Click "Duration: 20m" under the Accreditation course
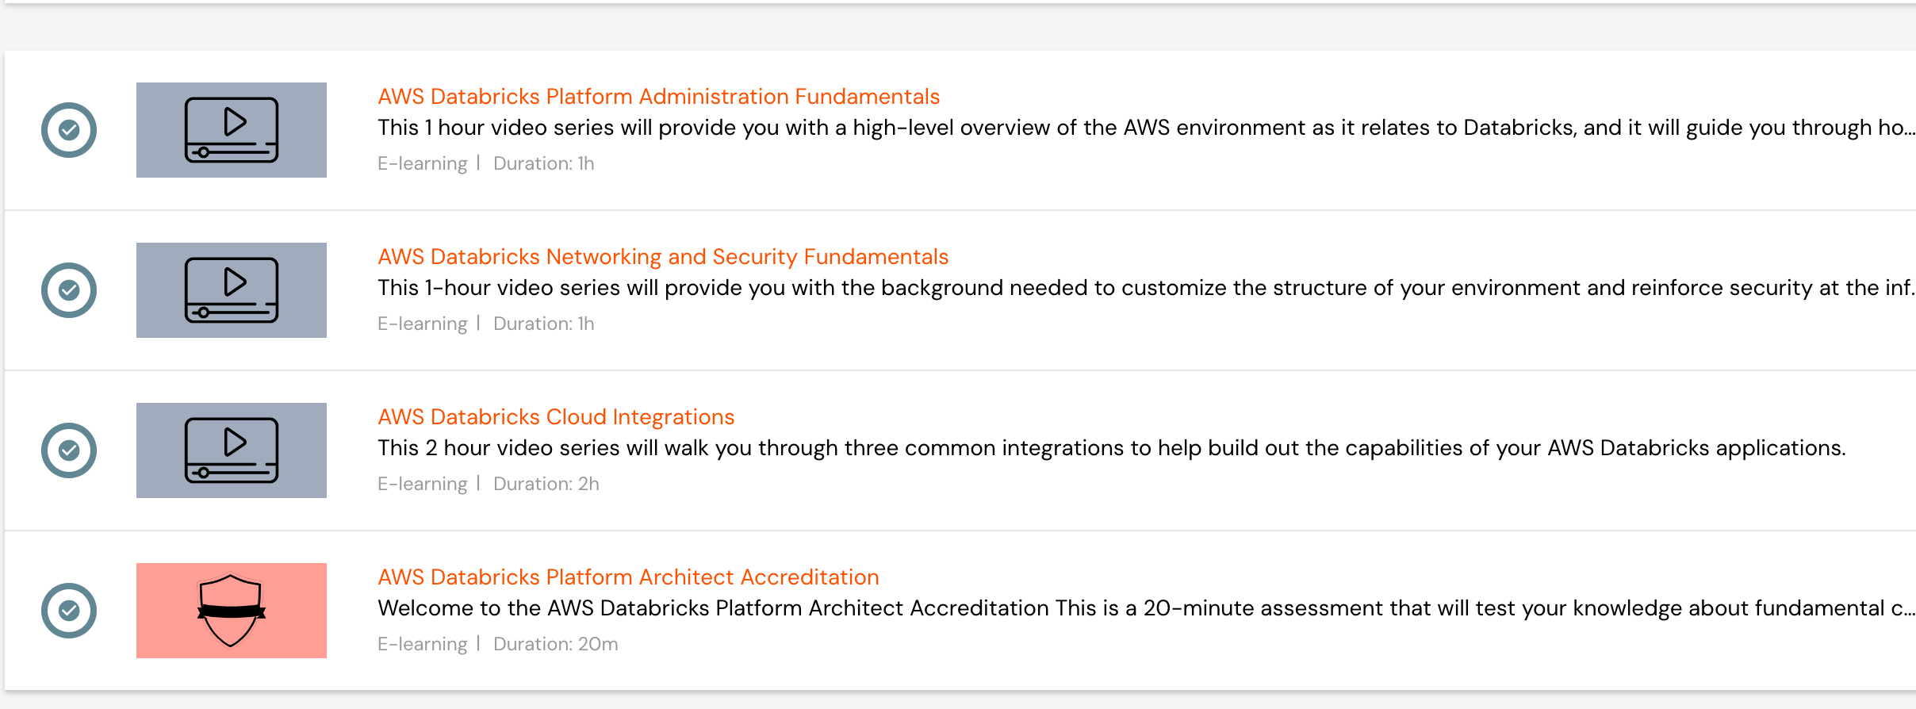 [556, 644]
